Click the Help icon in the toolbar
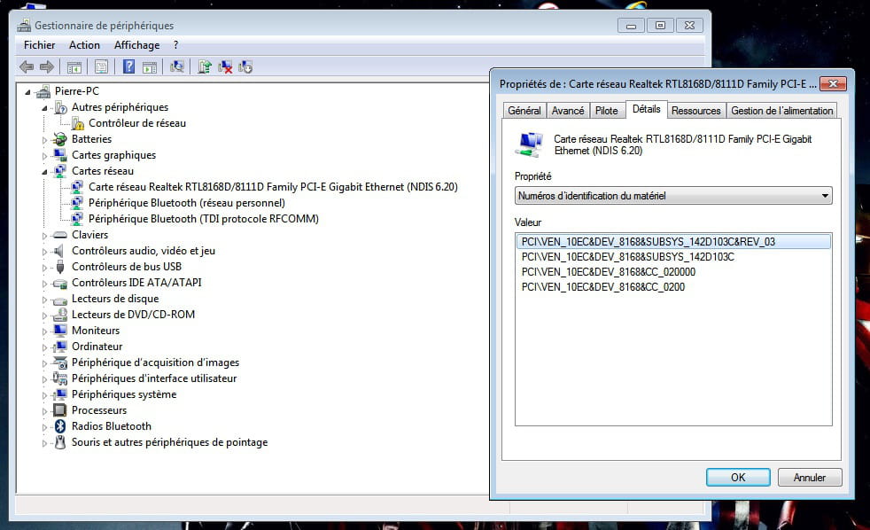The height and width of the screenshot is (530, 870). pyautogui.click(x=129, y=66)
